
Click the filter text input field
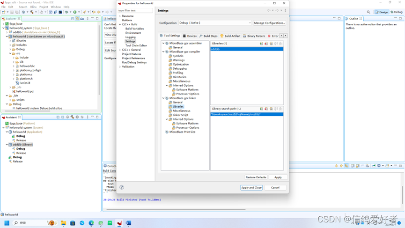coord(135,11)
